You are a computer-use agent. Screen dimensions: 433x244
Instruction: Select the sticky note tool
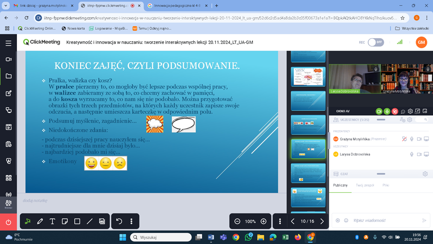click(65, 221)
